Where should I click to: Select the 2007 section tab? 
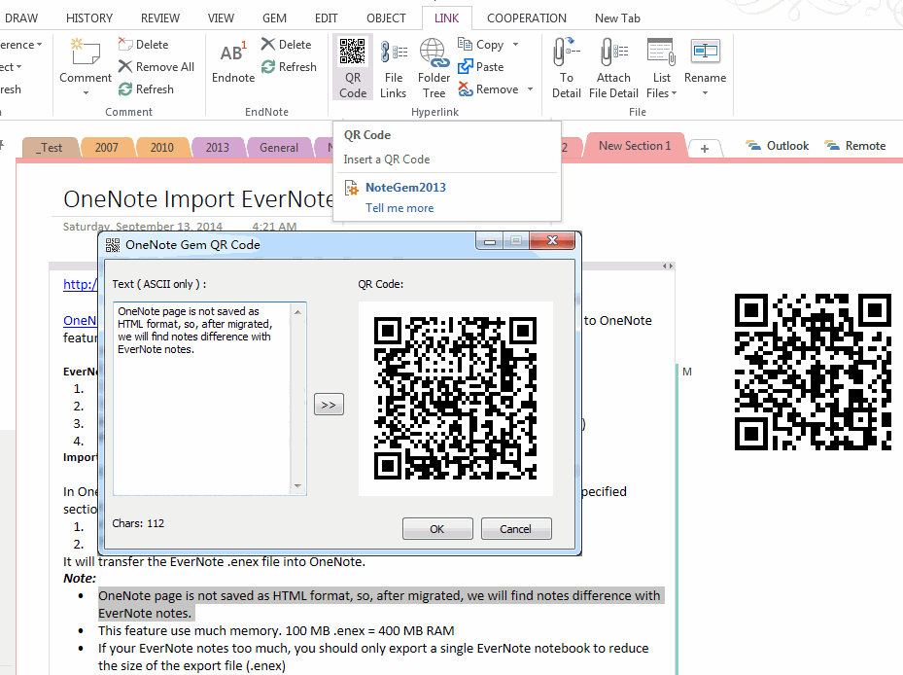(107, 148)
